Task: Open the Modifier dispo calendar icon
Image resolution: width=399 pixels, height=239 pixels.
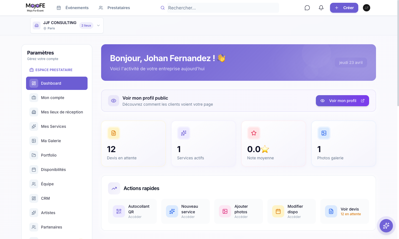Action: point(278,211)
